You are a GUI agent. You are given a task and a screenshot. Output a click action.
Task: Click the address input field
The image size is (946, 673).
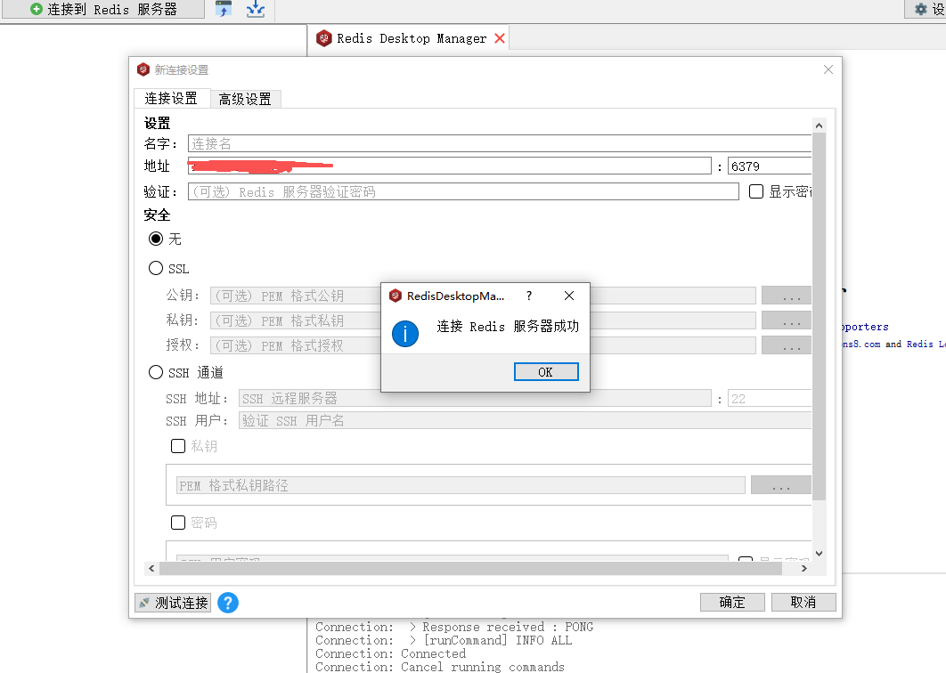coord(450,166)
